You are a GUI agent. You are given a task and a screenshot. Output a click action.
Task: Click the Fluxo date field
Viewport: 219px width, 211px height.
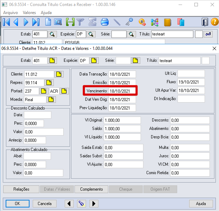click(191, 82)
